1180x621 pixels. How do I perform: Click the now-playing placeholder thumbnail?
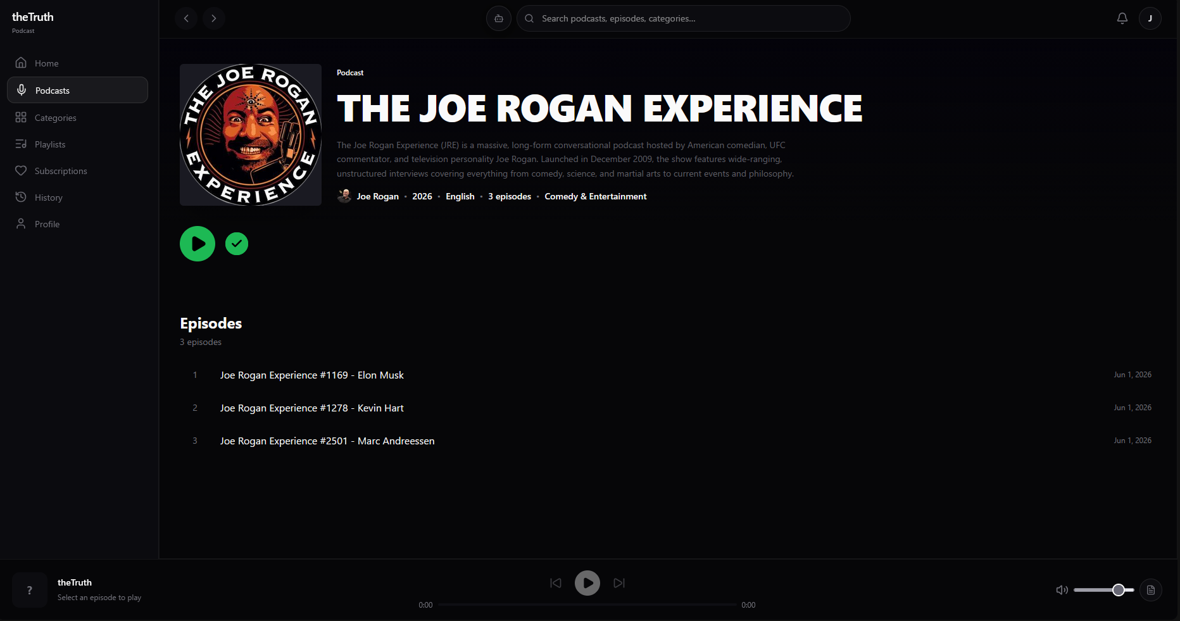[x=30, y=590]
